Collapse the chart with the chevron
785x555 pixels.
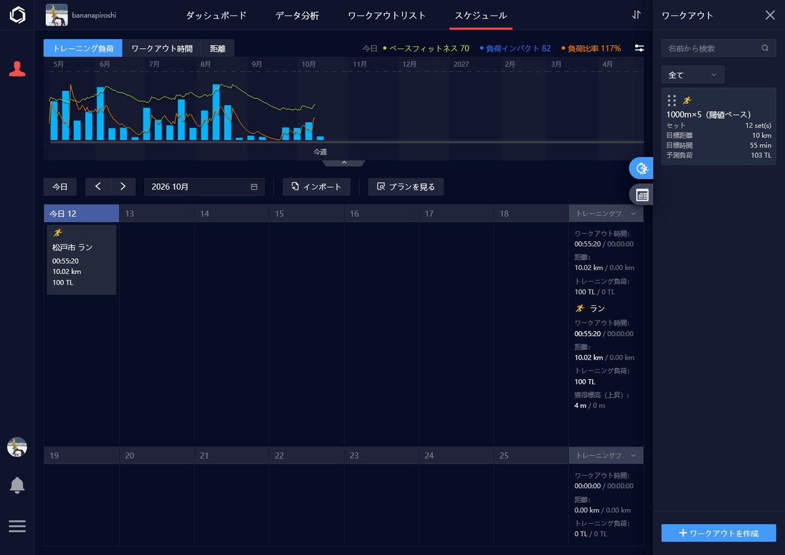[x=344, y=163]
